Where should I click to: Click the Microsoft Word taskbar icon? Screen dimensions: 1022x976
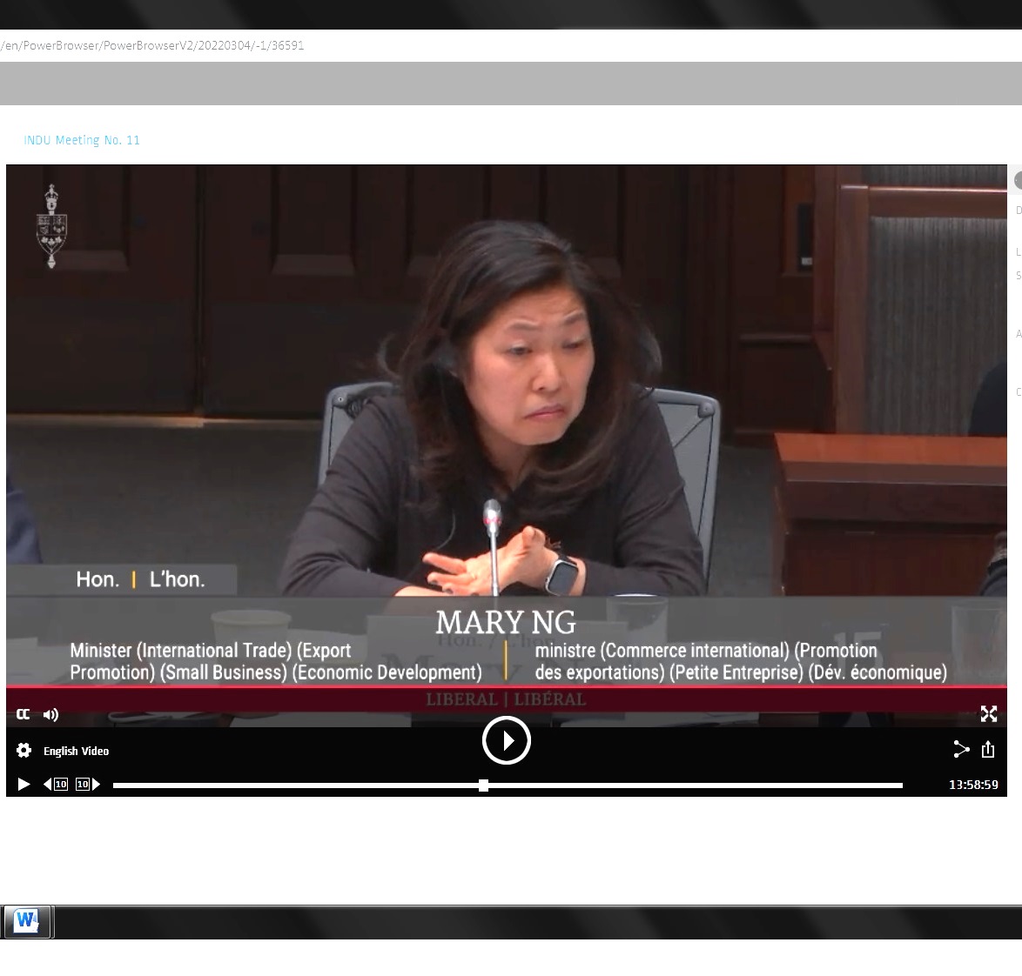point(27,921)
